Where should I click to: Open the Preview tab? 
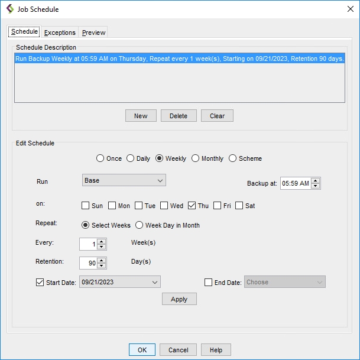[93, 33]
